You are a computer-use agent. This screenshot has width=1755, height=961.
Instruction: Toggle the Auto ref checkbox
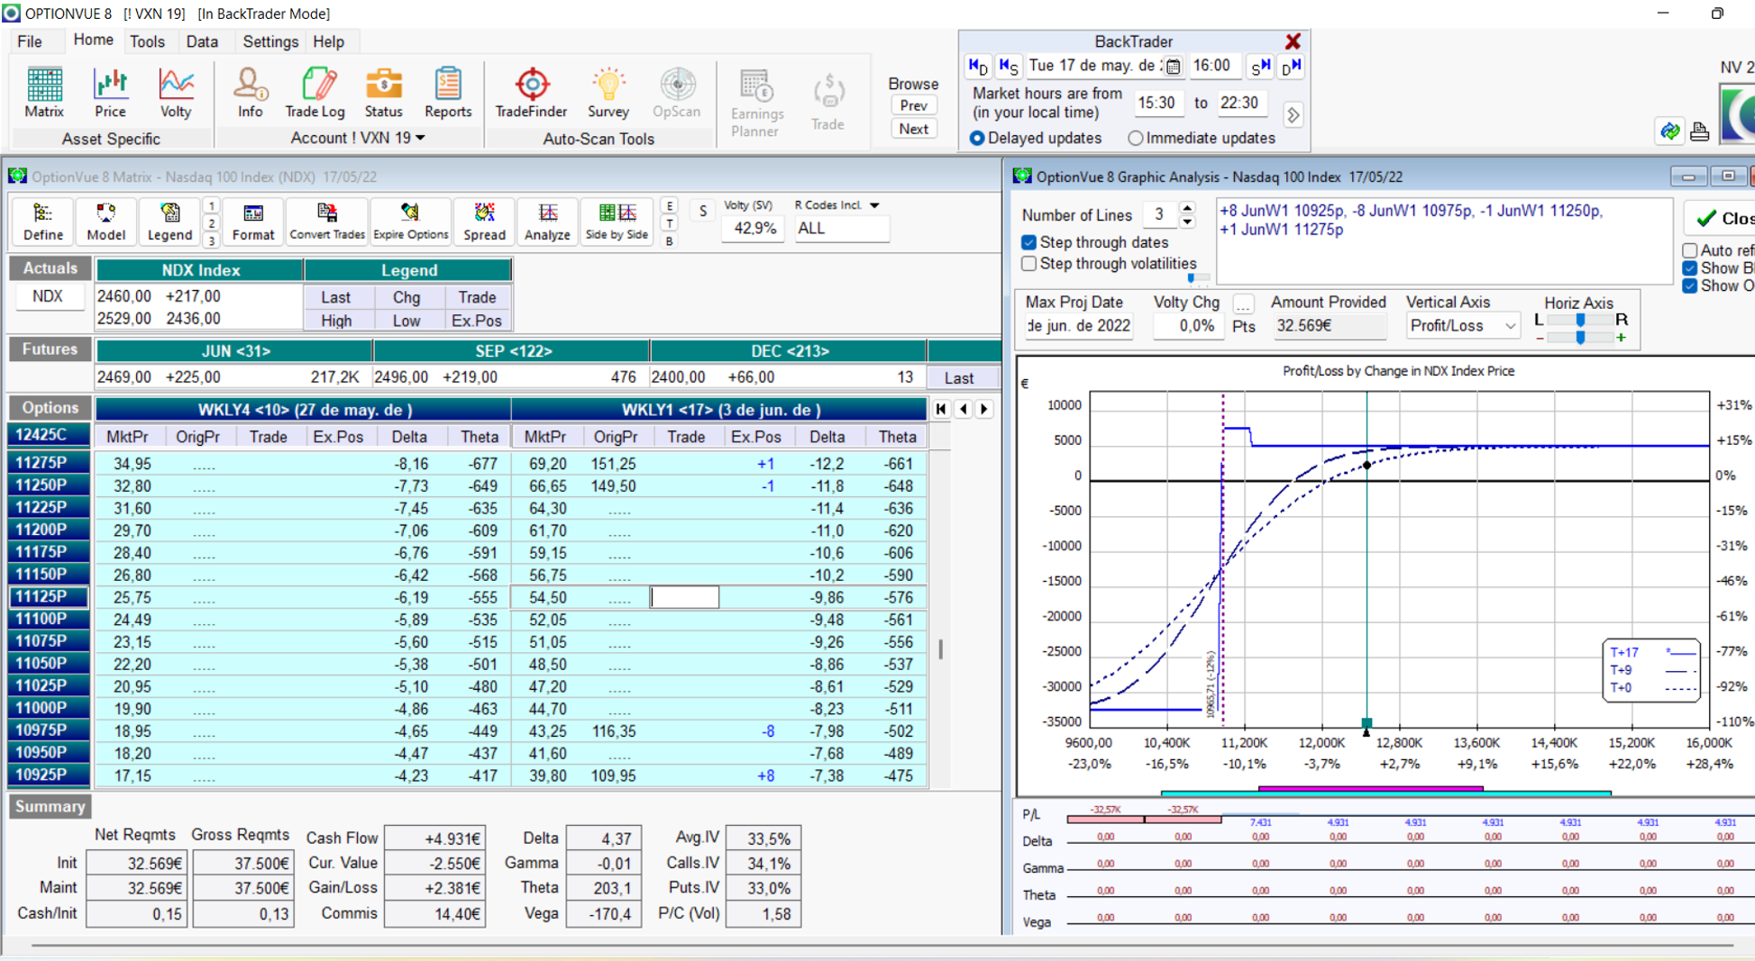(1690, 250)
